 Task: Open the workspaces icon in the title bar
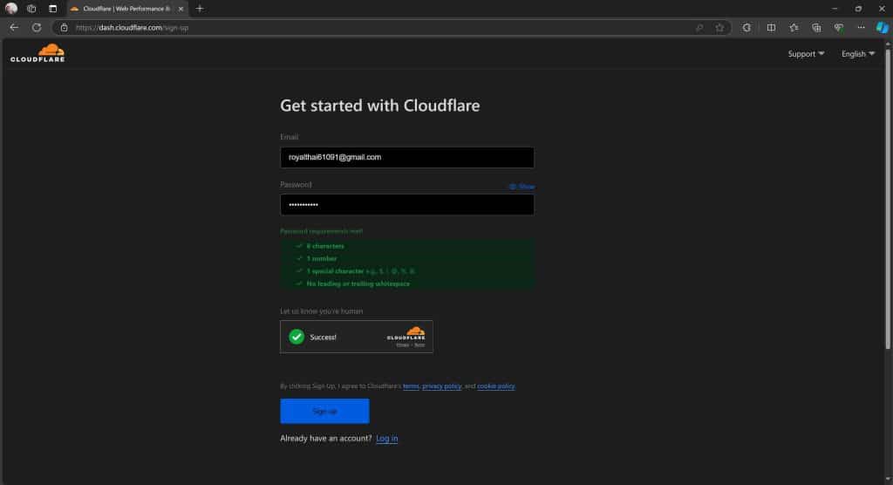[x=31, y=9]
